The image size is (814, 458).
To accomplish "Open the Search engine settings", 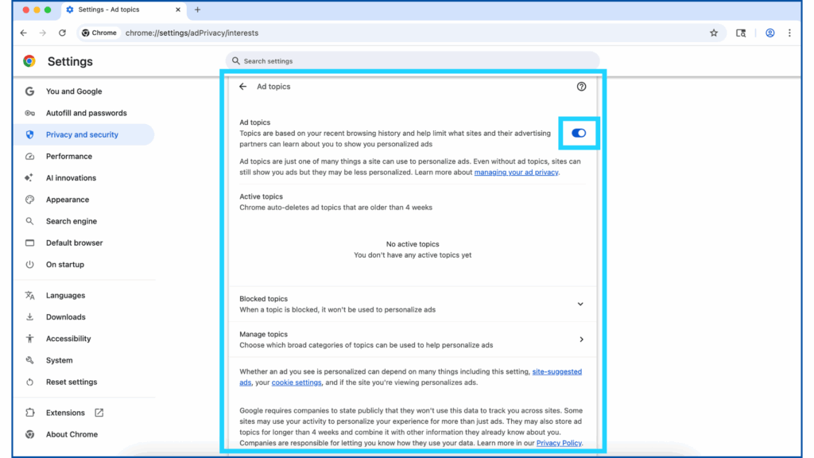I will tap(71, 221).
